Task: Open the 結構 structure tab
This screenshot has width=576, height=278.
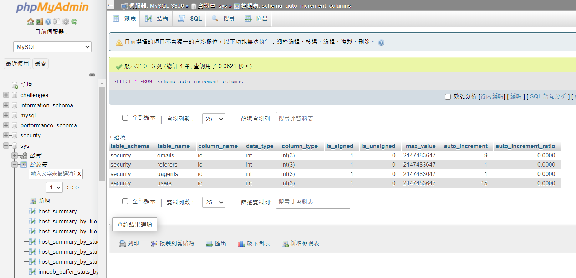Action: pyautogui.click(x=157, y=19)
